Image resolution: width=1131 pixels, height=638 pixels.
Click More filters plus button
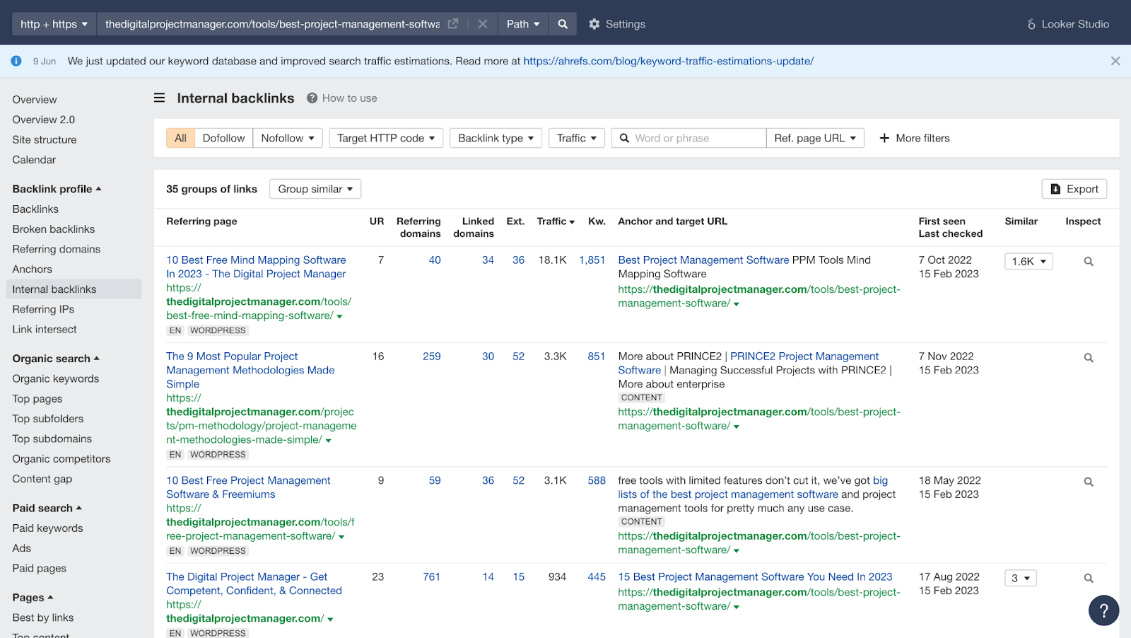click(x=915, y=138)
